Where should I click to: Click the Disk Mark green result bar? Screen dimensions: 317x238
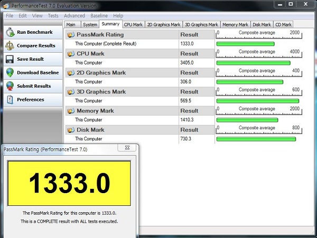click(256, 139)
